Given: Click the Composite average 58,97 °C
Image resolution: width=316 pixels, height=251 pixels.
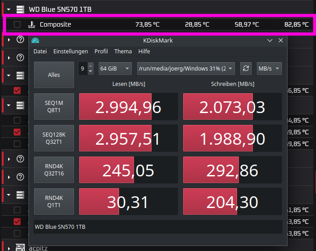Looking at the screenshot, I should pyautogui.click(x=247, y=24).
